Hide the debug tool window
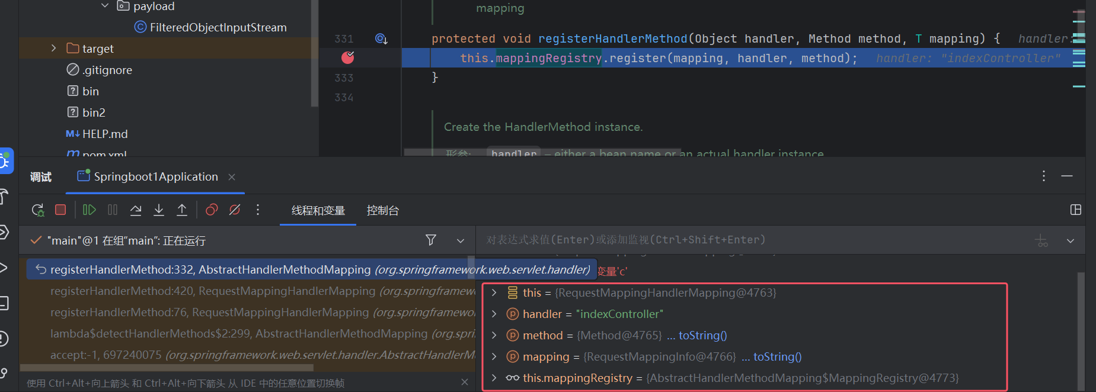1096x392 pixels. coord(1067,176)
